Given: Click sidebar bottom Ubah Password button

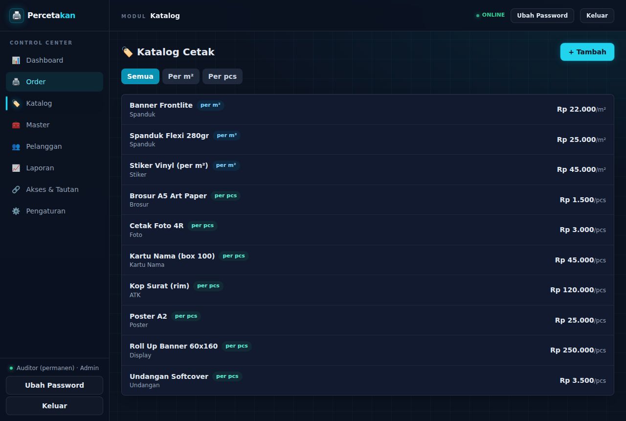Looking at the screenshot, I should [54, 385].
